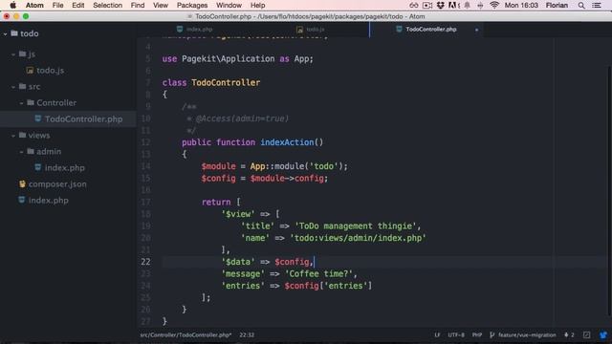This screenshot has width=612, height=344.
Task: Click the src folder icon
Action: coord(22,86)
